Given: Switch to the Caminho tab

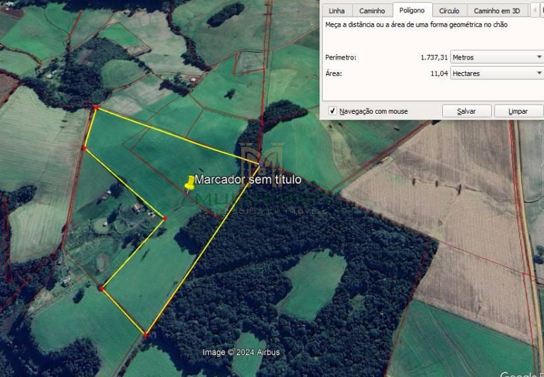Looking at the screenshot, I should [372, 11].
